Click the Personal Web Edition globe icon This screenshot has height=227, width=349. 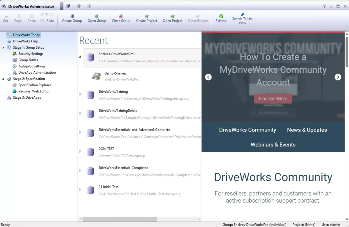coord(15,91)
